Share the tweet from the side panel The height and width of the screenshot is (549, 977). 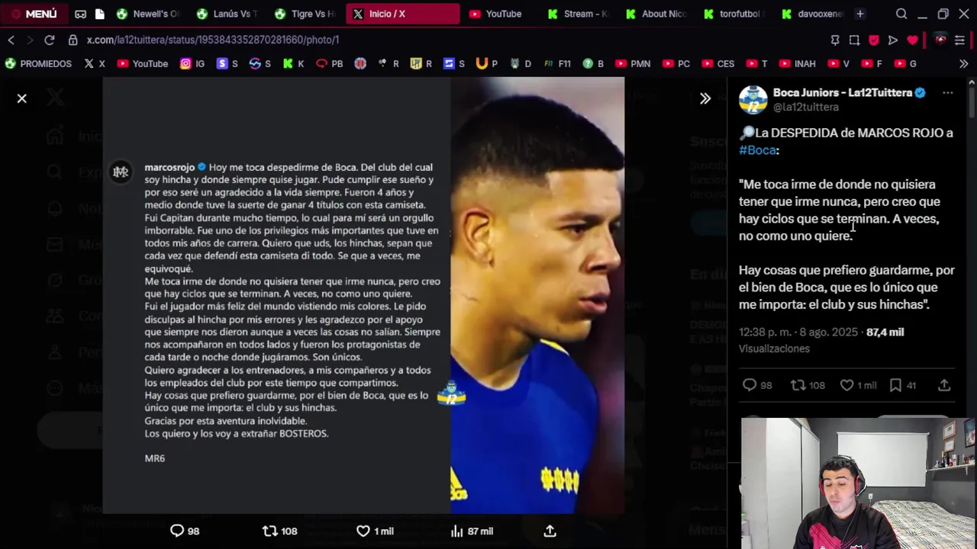coord(944,385)
